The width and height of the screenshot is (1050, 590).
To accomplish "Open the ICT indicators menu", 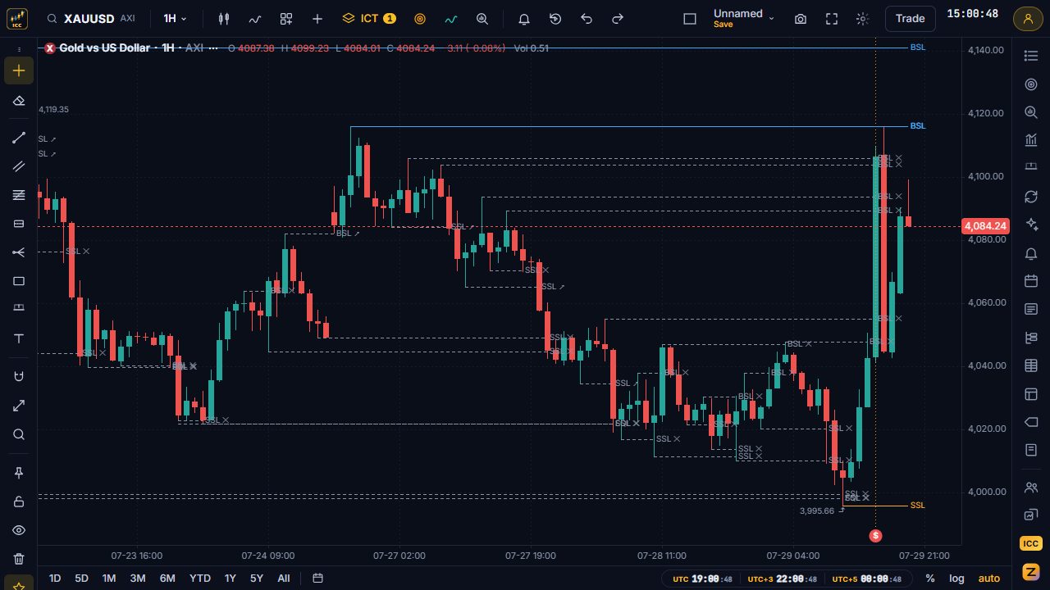I will [369, 18].
